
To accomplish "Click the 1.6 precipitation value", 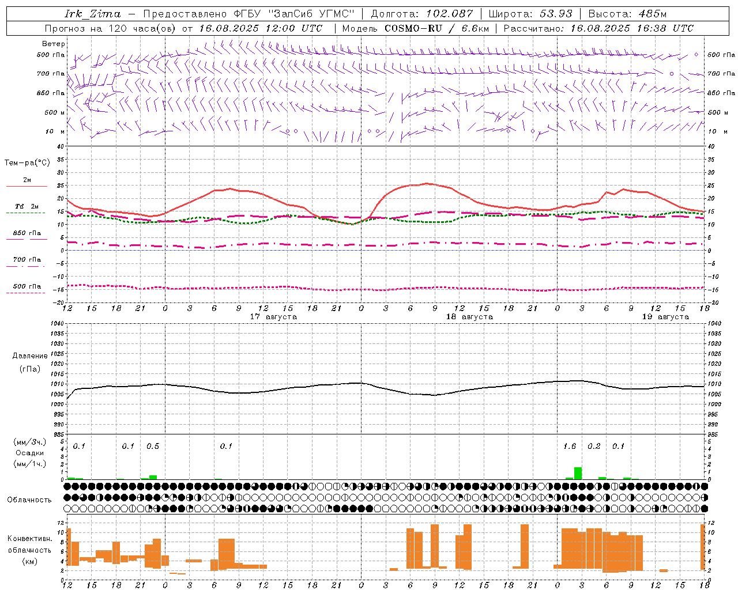I will click(570, 447).
